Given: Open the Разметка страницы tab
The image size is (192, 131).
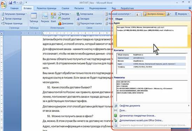Looking at the screenshot, I should tap(47, 8).
